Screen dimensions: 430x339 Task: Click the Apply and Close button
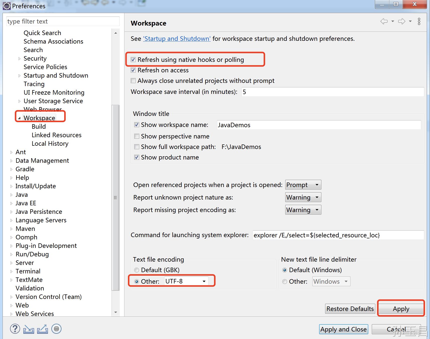point(343,329)
